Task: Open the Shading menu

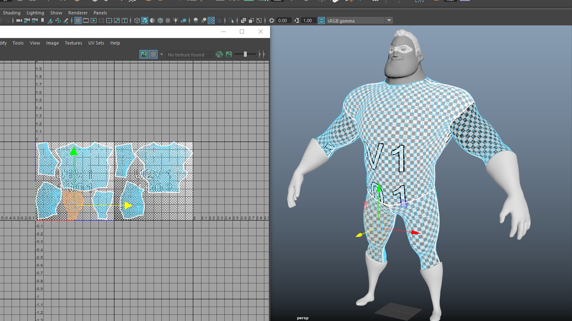Action: (12, 13)
